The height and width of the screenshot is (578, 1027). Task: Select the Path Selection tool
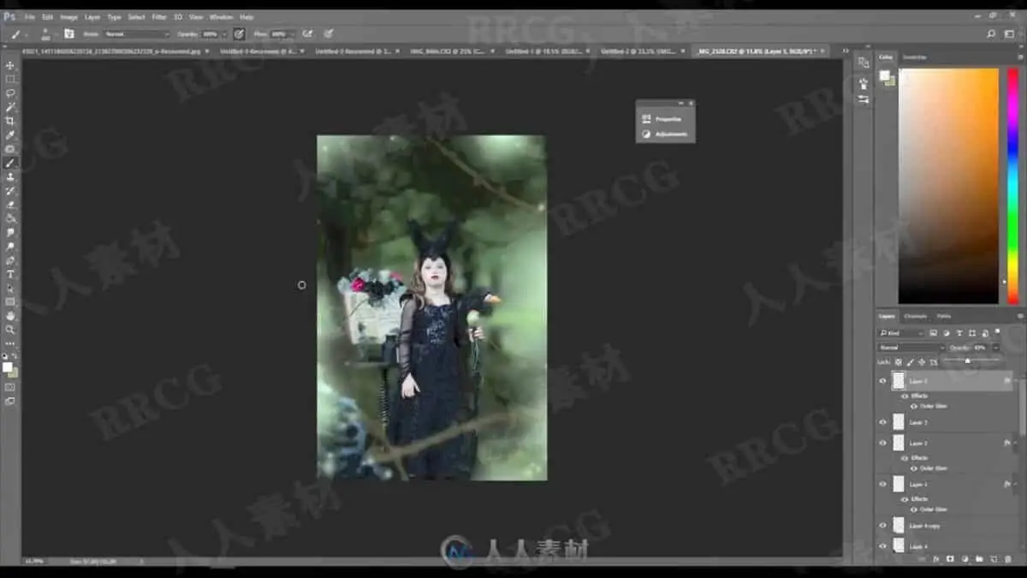pyautogui.click(x=10, y=288)
